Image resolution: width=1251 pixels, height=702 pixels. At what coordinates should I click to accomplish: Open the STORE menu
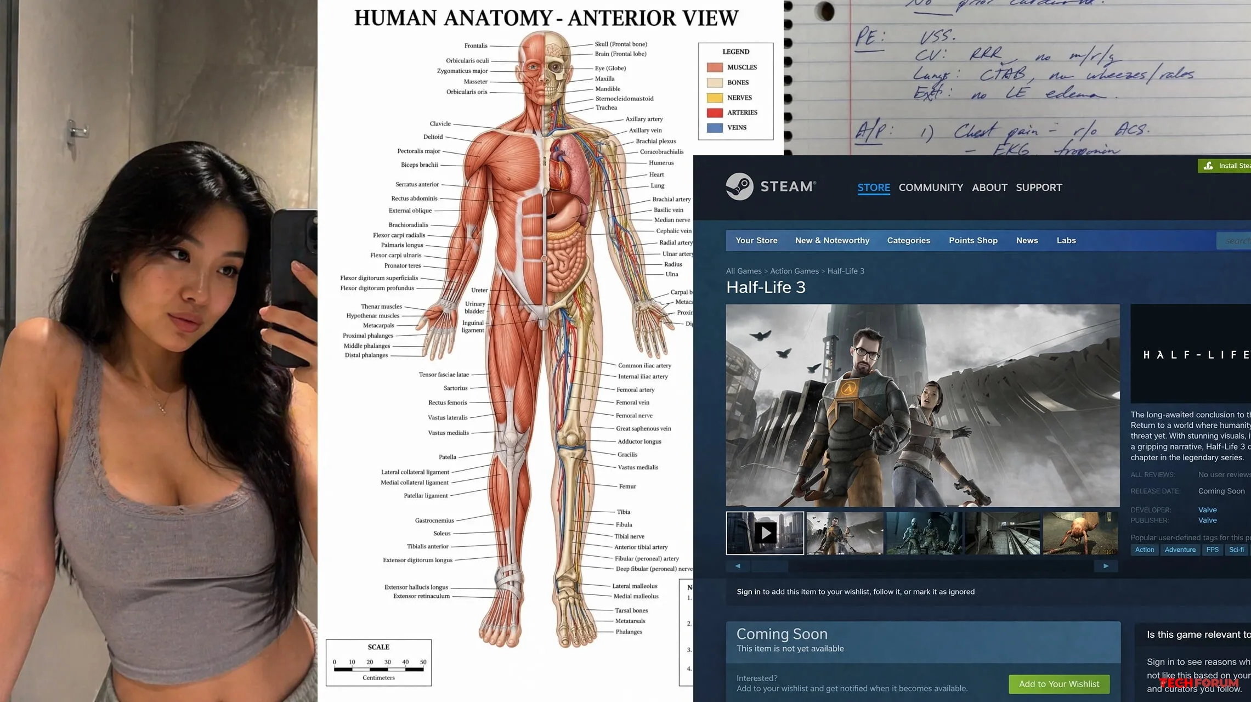873,188
